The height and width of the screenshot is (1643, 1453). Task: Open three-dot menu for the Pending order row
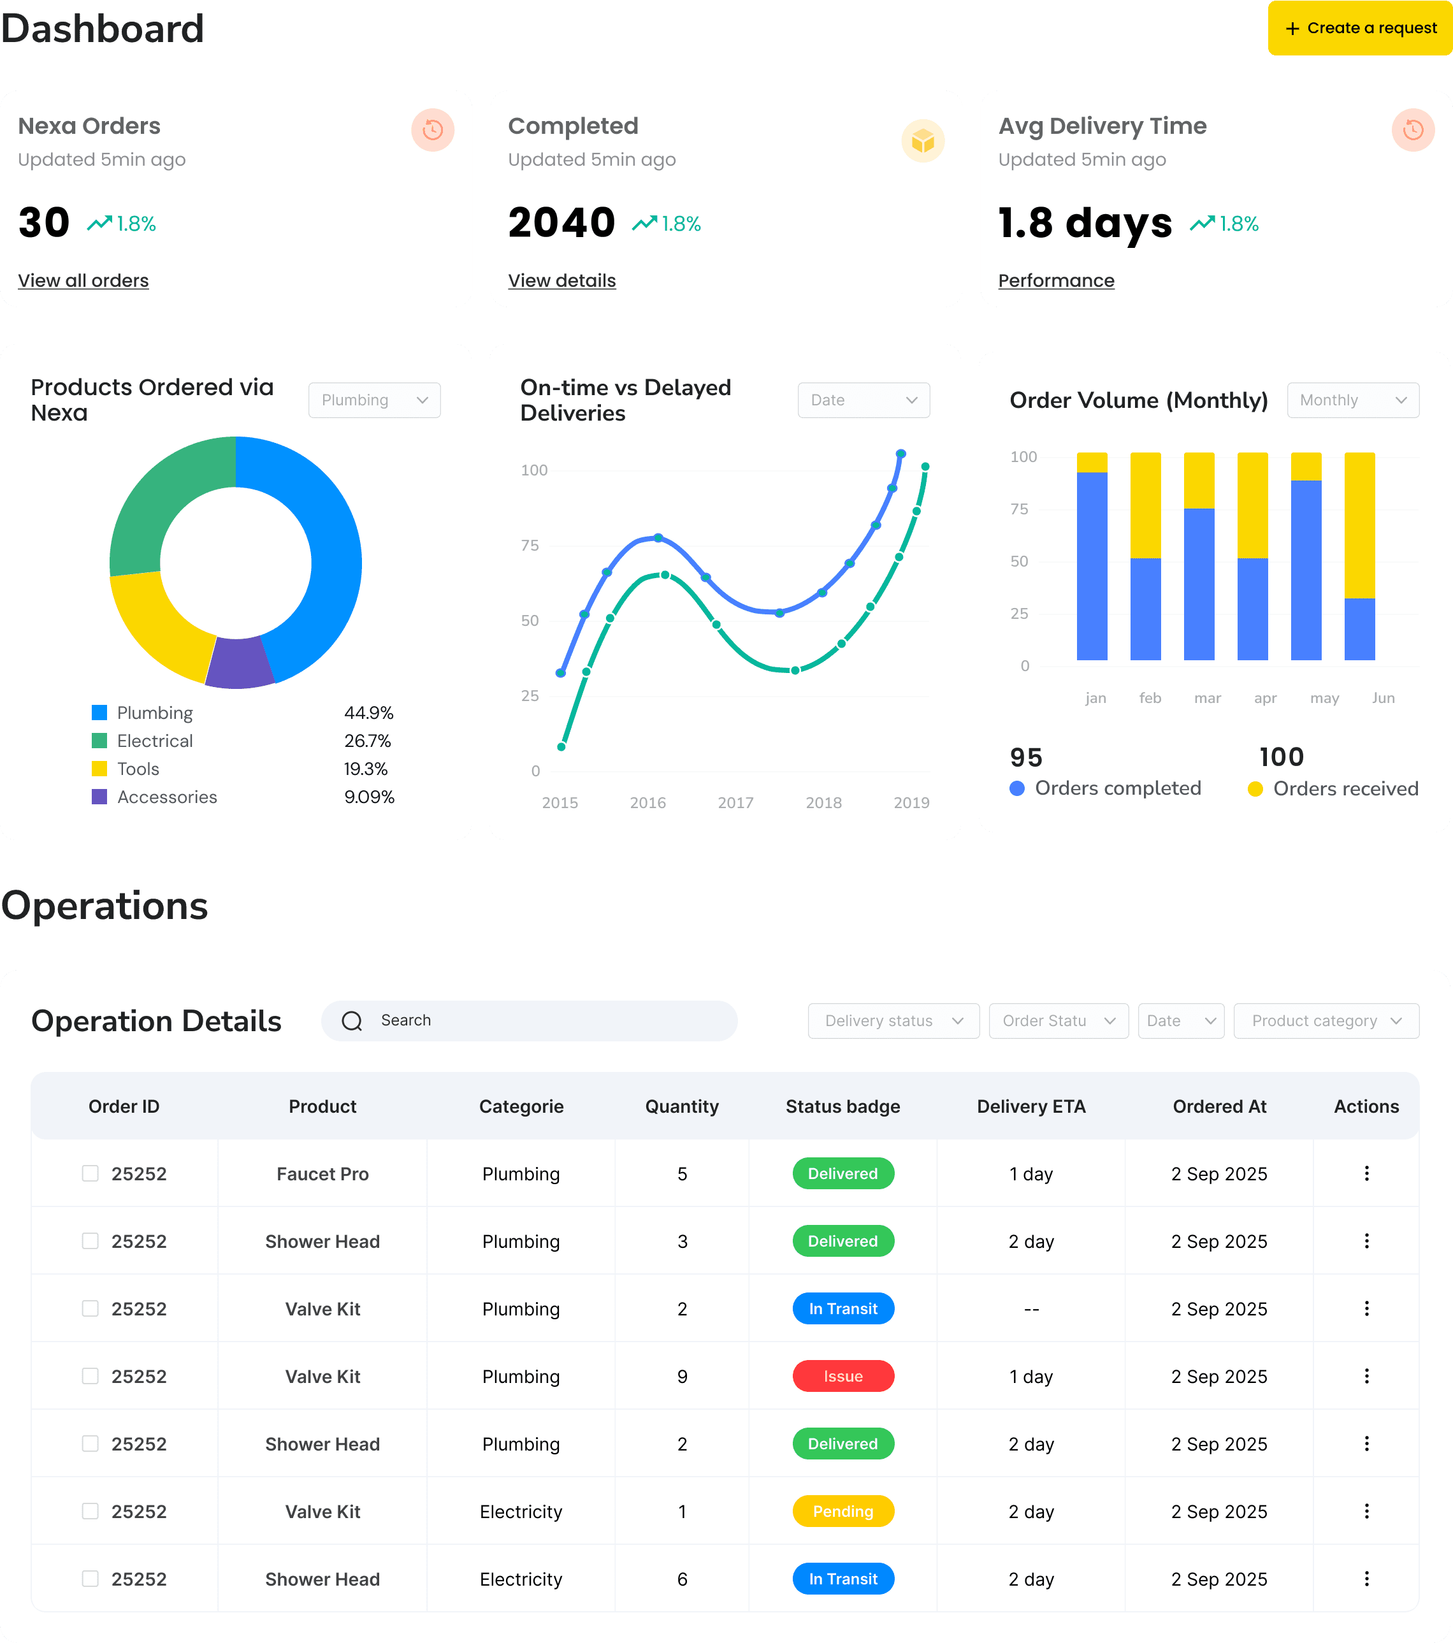click(x=1366, y=1511)
